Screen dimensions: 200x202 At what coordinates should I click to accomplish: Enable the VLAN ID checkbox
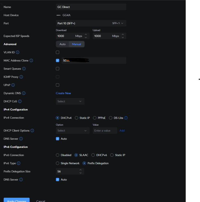(x=57, y=52)
